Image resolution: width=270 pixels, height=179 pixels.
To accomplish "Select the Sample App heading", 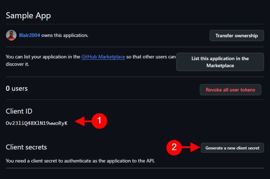I will click(x=28, y=16).
